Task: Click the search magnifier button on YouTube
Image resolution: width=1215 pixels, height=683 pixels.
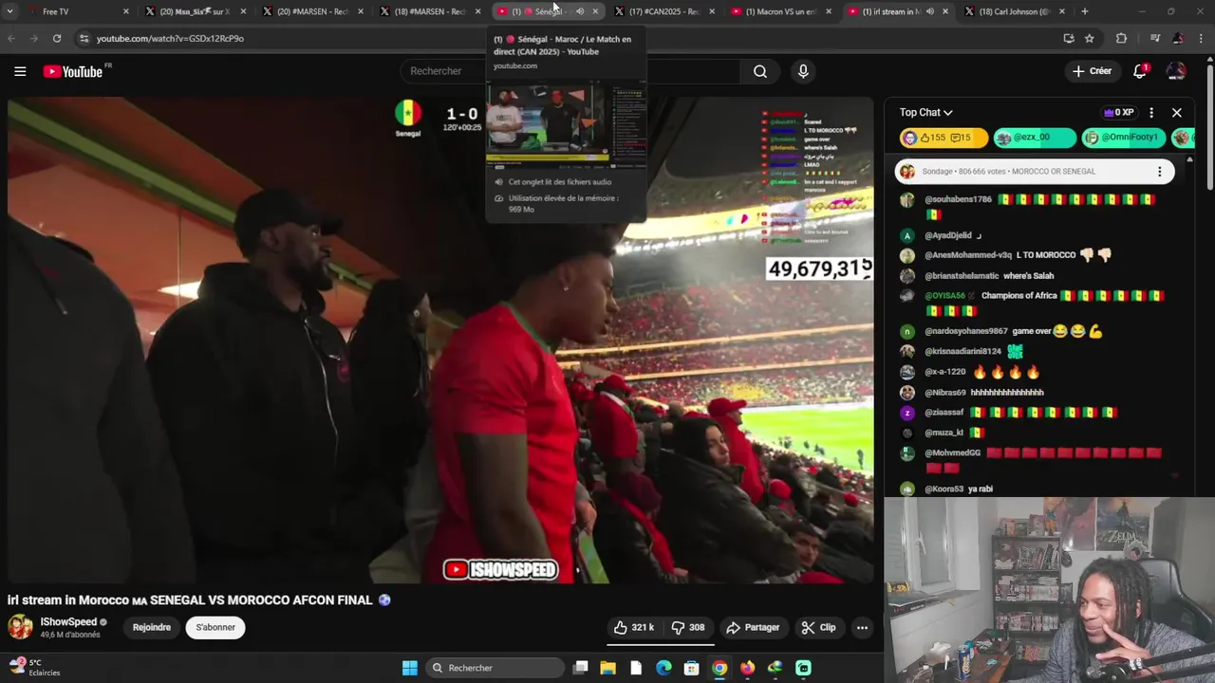Action: (760, 71)
